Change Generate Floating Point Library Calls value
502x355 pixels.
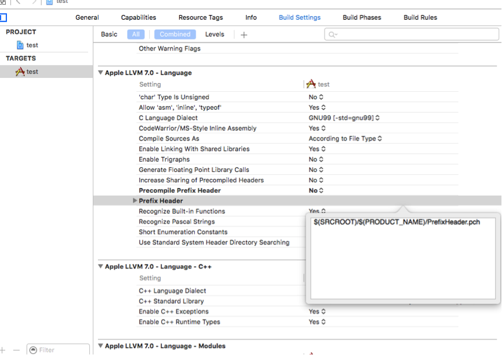pos(316,170)
